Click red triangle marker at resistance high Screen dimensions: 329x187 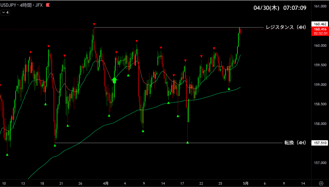tap(94, 24)
